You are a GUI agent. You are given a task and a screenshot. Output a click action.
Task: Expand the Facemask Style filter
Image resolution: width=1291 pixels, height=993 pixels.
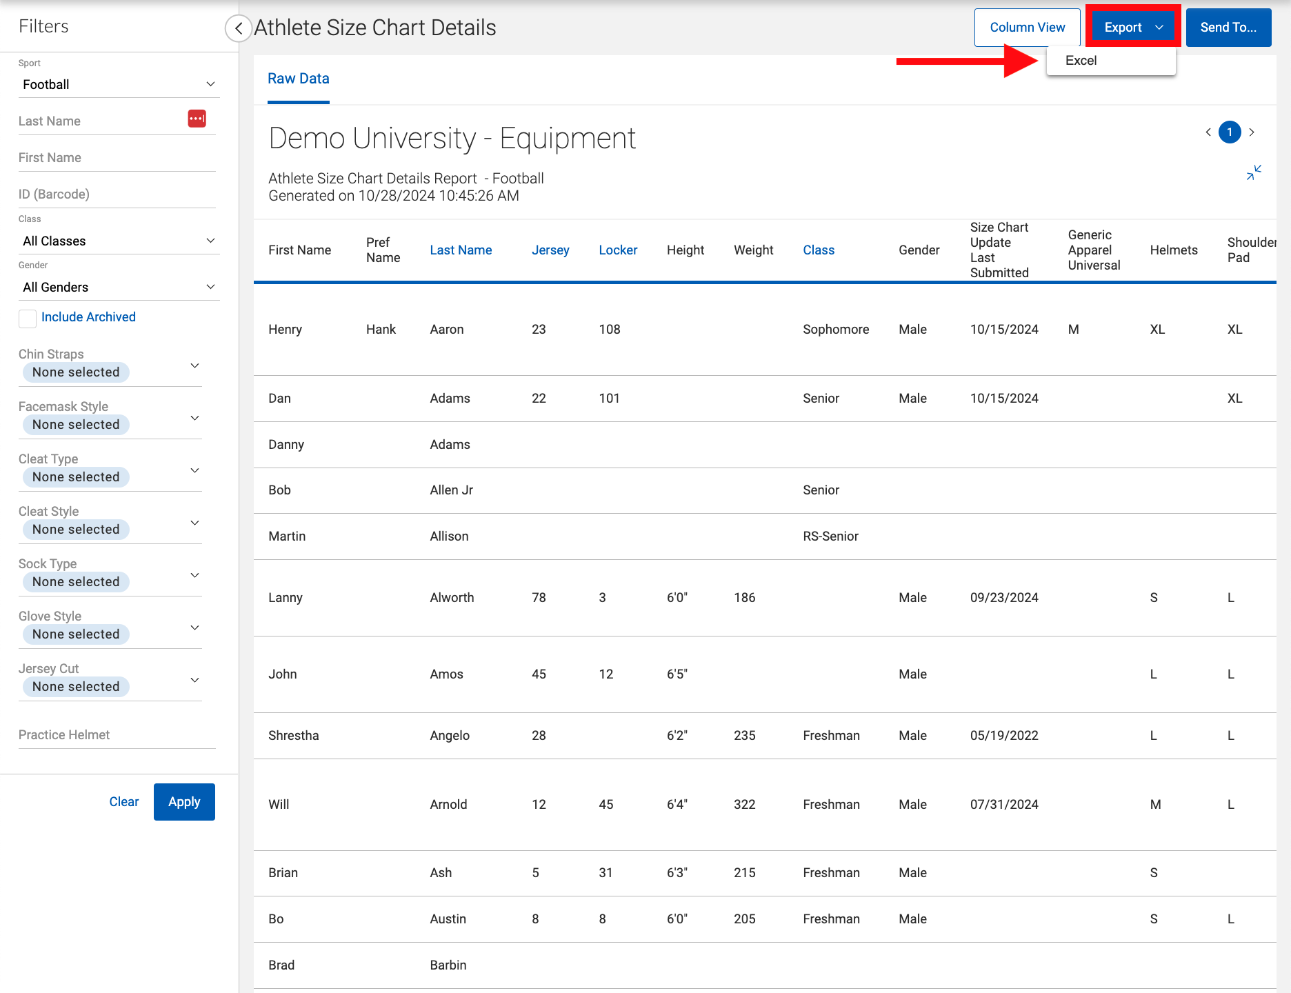point(195,418)
